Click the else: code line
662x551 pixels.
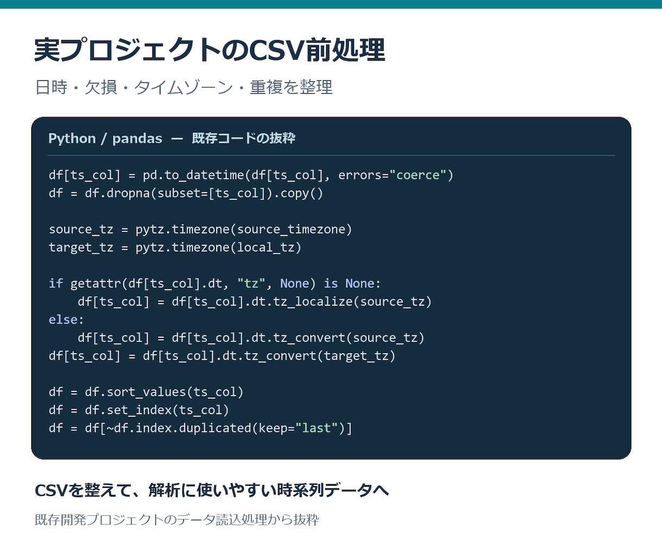(x=66, y=320)
